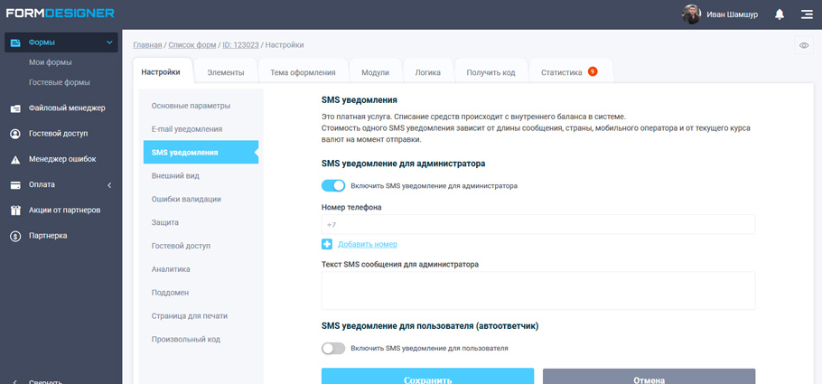Click the Менеджер ошибок warning icon

(15, 160)
